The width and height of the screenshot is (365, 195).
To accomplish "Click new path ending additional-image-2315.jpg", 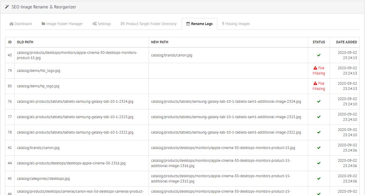I will point(221,179).
